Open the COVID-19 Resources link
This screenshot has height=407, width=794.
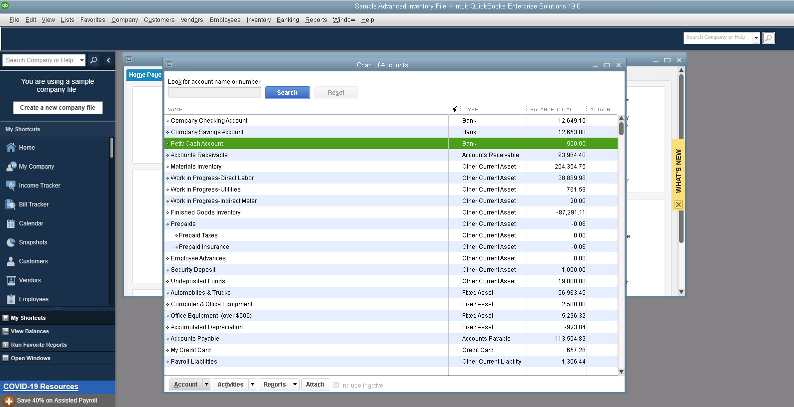[41, 387]
